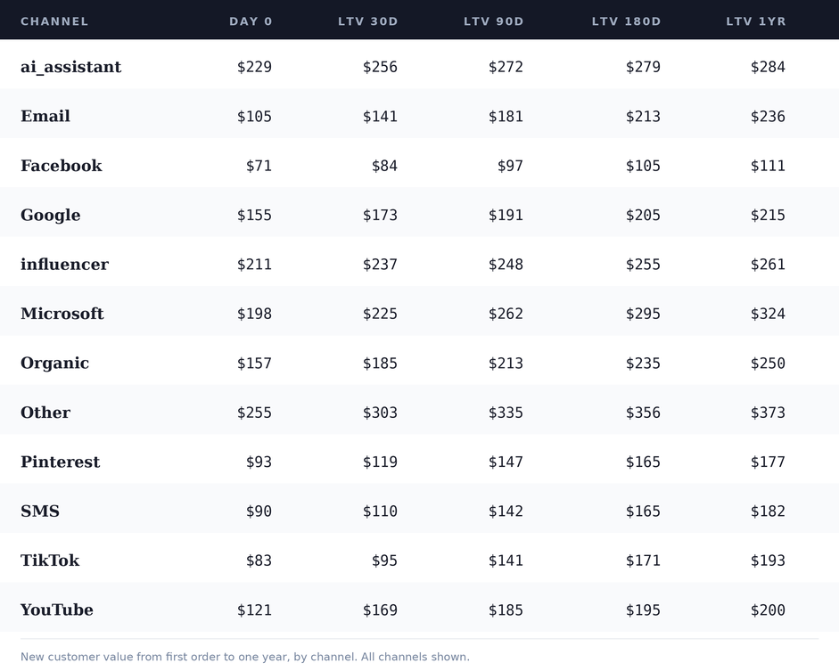Click Other channel's $373 one-year value
Screen dimensions: 839x671
tap(768, 413)
